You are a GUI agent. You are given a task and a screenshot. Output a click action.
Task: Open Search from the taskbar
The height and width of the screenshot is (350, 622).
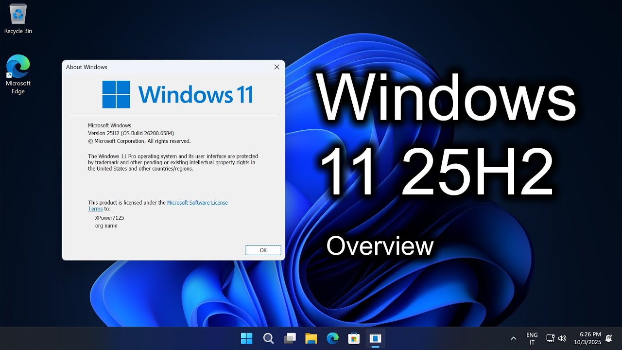[268, 338]
